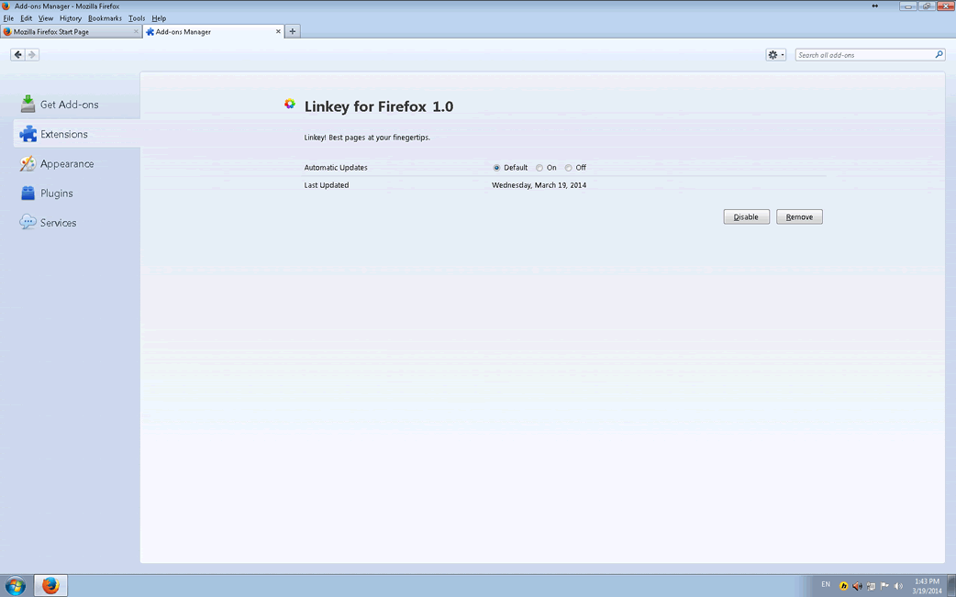The height and width of the screenshot is (597, 956).
Task: Click the search magnifier icon
Action: 939,55
